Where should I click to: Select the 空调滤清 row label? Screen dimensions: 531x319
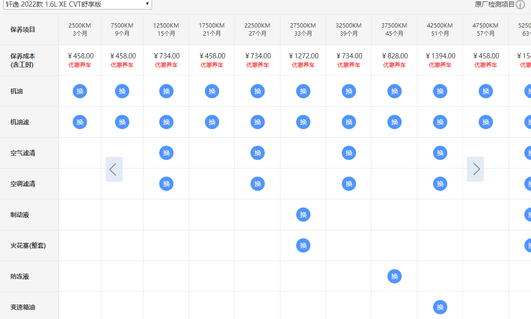point(23,184)
